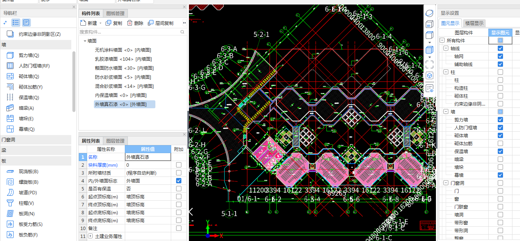The image size is (520, 241).
Task: Expand the 土建业务属性 property group
Action: (x=90, y=236)
